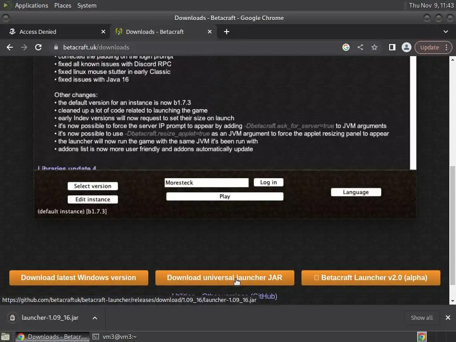Click 'fixed issues with Java 16' line
Viewport: 456px width, 342px height.
[93, 79]
